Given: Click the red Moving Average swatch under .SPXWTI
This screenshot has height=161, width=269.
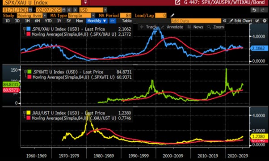Looking at the screenshot, I should 29,77.
